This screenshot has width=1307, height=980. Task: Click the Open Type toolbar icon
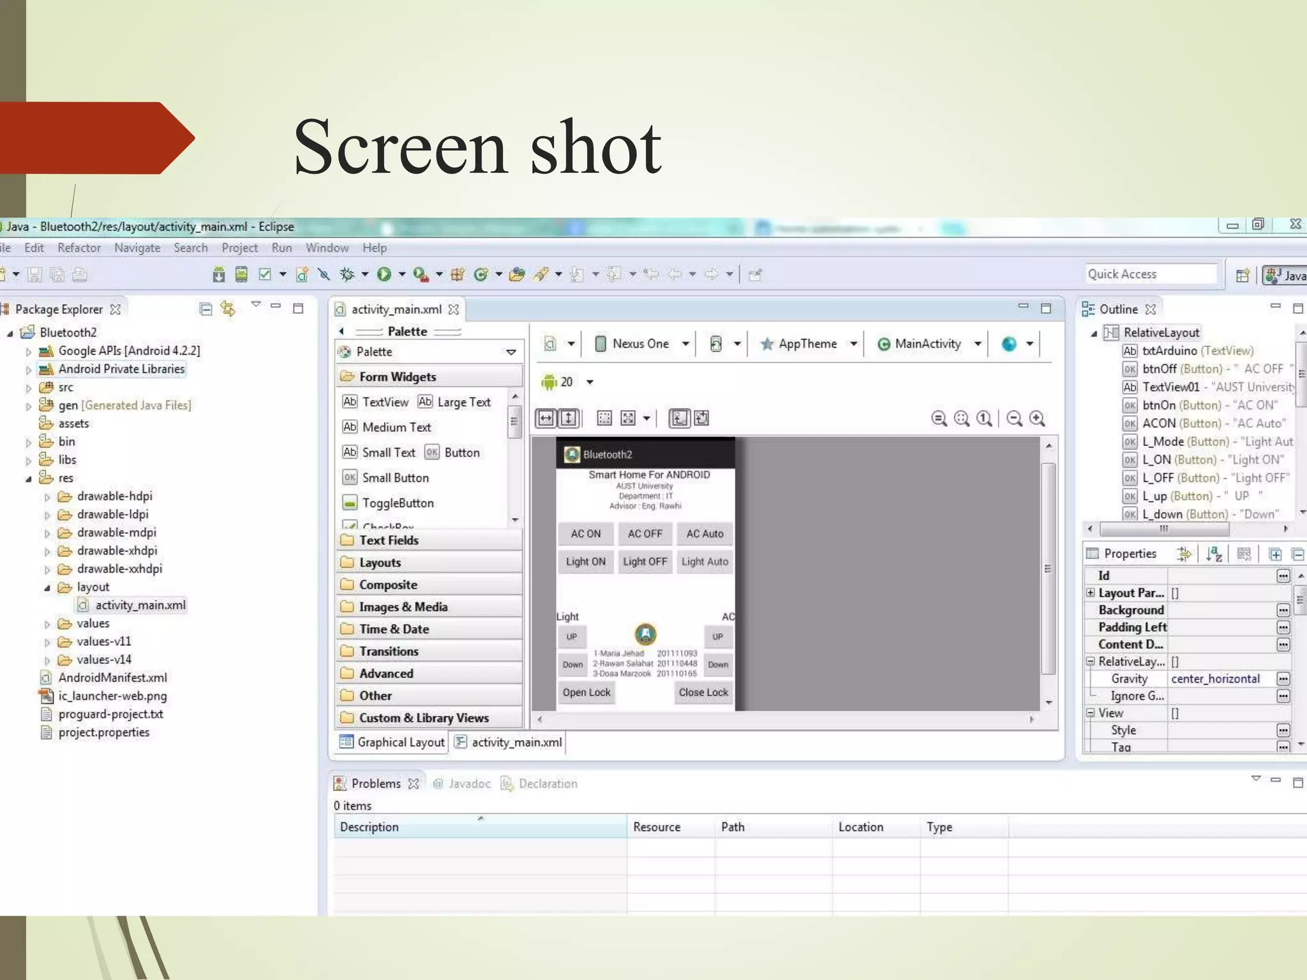(517, 274)
